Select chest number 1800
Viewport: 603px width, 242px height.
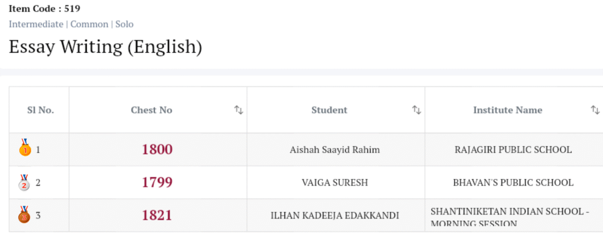157,150
